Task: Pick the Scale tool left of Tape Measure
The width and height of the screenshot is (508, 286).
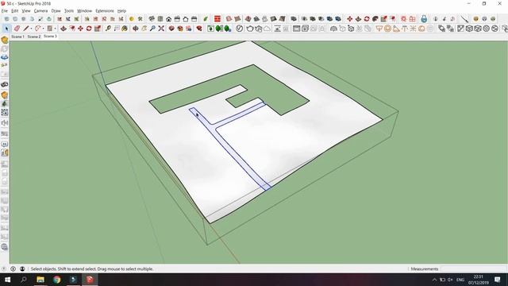Action: 97,29
